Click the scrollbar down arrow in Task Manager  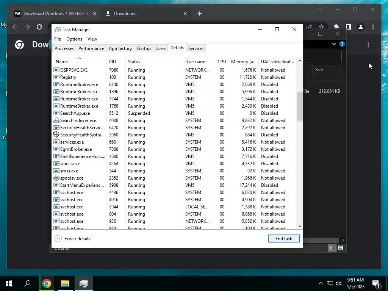[x=300, y=226]
